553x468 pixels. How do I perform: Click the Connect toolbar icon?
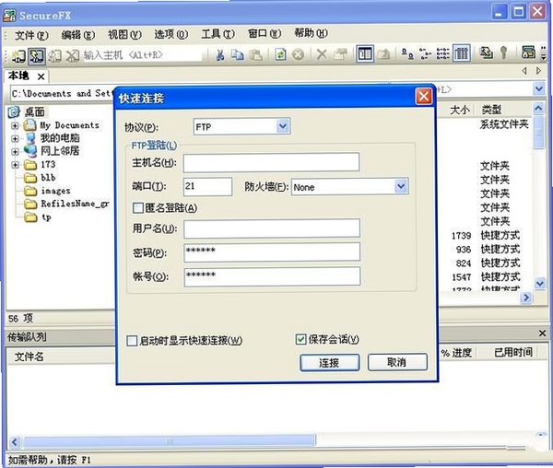coord(18,55)
